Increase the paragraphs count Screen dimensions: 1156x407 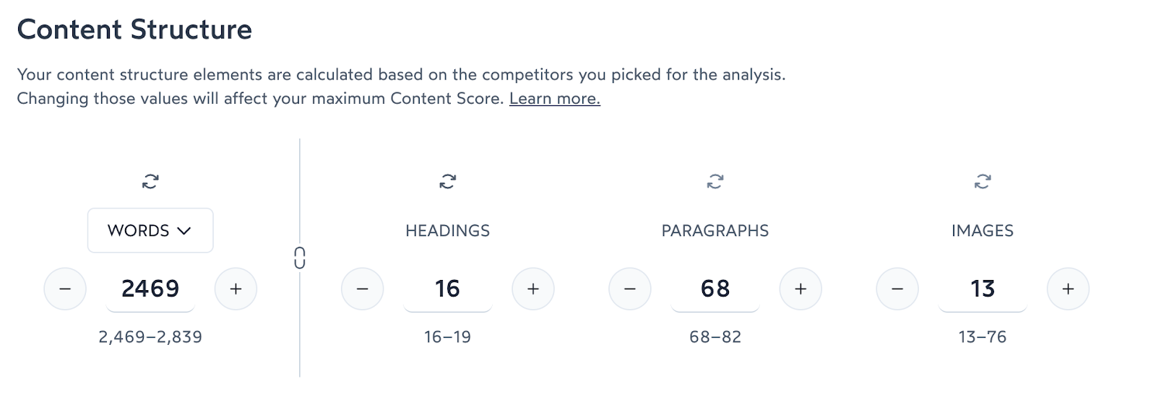(x=801, y=289)
